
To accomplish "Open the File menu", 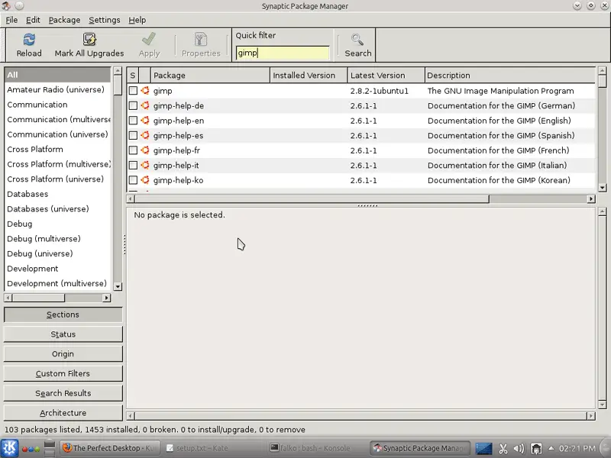I will pyautogui.click(x=11, y=20).
